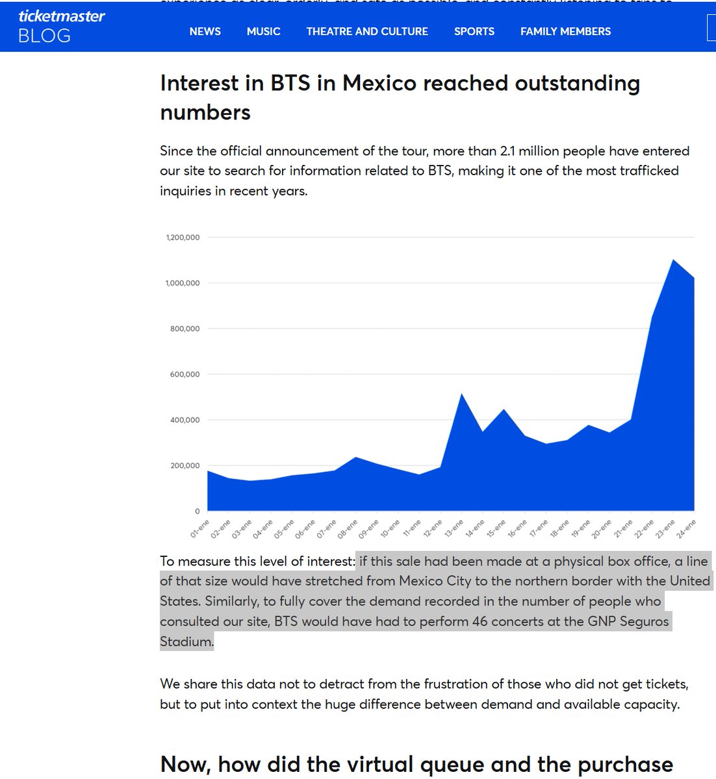716x779 pixels.
Task: Click the 1,000,000 y-axis label
Action: pos(183,283)
